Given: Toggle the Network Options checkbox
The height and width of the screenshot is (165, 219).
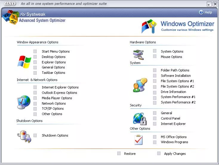Looking at the screenshot, I should [x=35, y=103].
